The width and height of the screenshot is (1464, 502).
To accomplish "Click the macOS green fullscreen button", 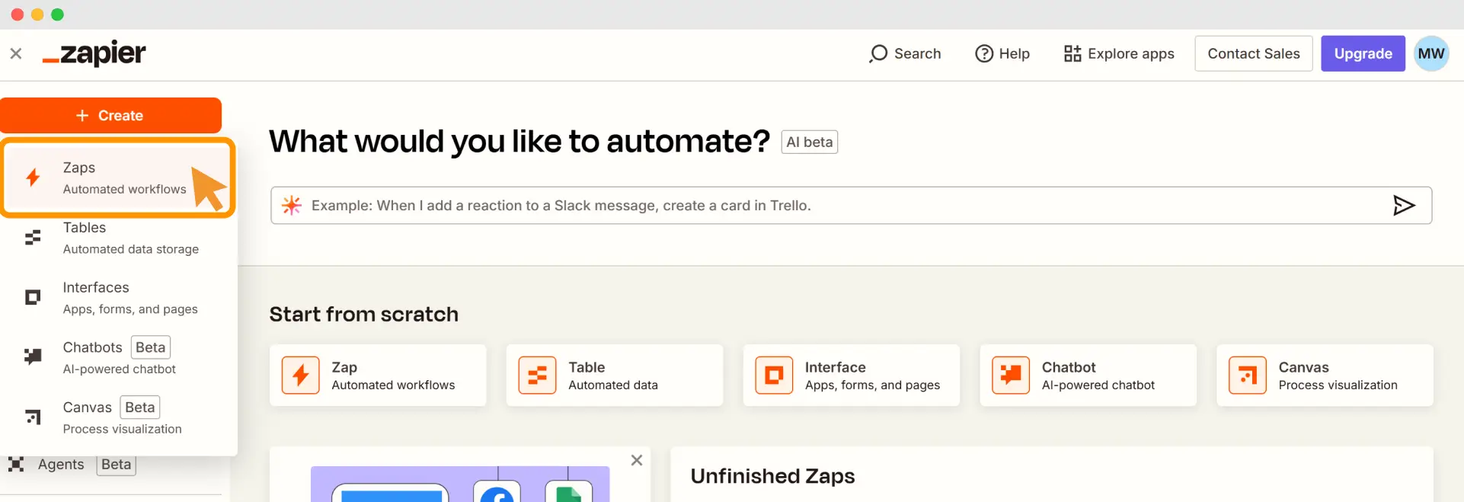I will click(57, 14).
